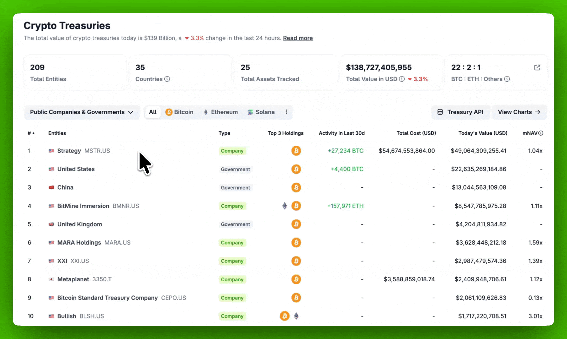Viewport: 567px width, 339px height.
Task: Click the $49,064,309,255.41 value cell
Action: point(479,151)
